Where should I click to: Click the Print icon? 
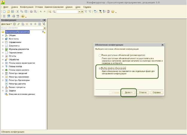pyautogui.click(x=31, y=12)
